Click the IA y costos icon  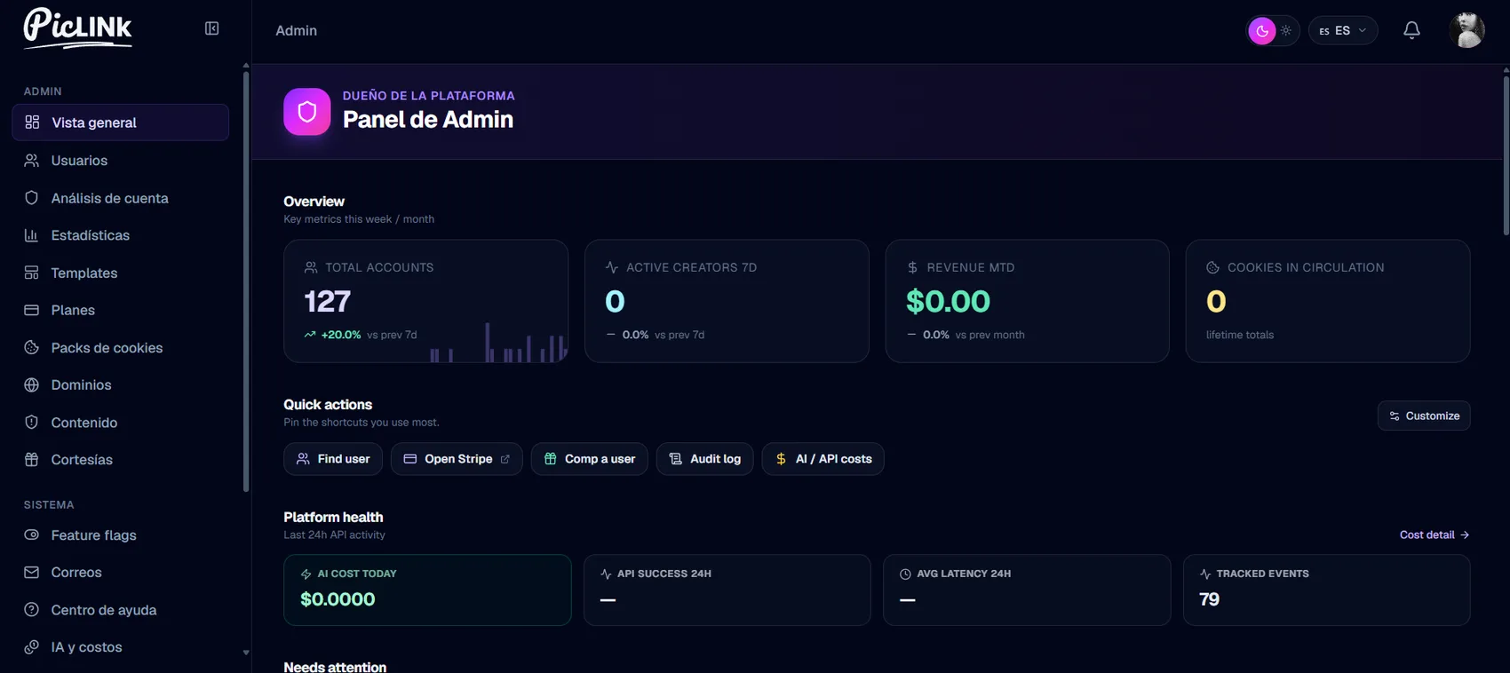coord(32,647)
